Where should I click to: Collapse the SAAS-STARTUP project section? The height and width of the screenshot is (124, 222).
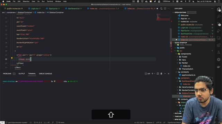click(x=181, y=43)
